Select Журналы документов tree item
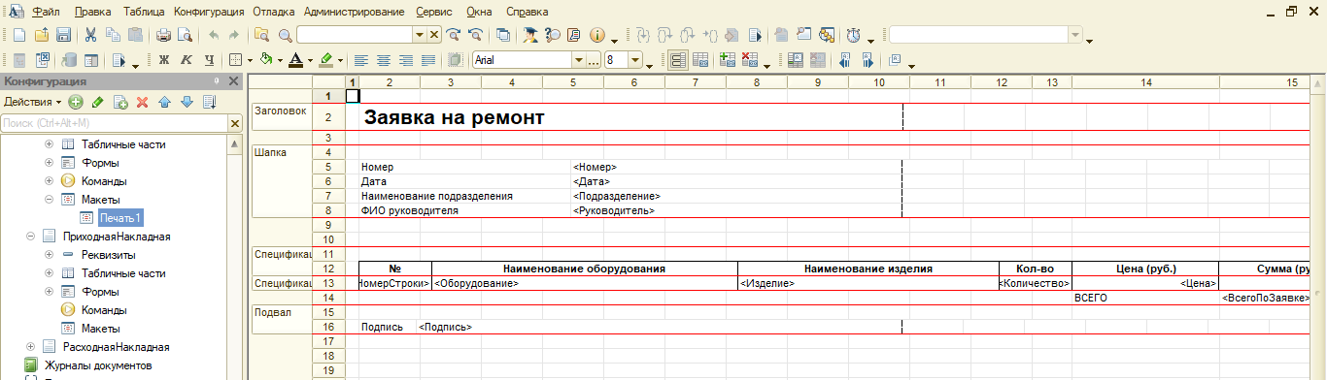Screen dimensions: 1327x380 click(98, 365)
